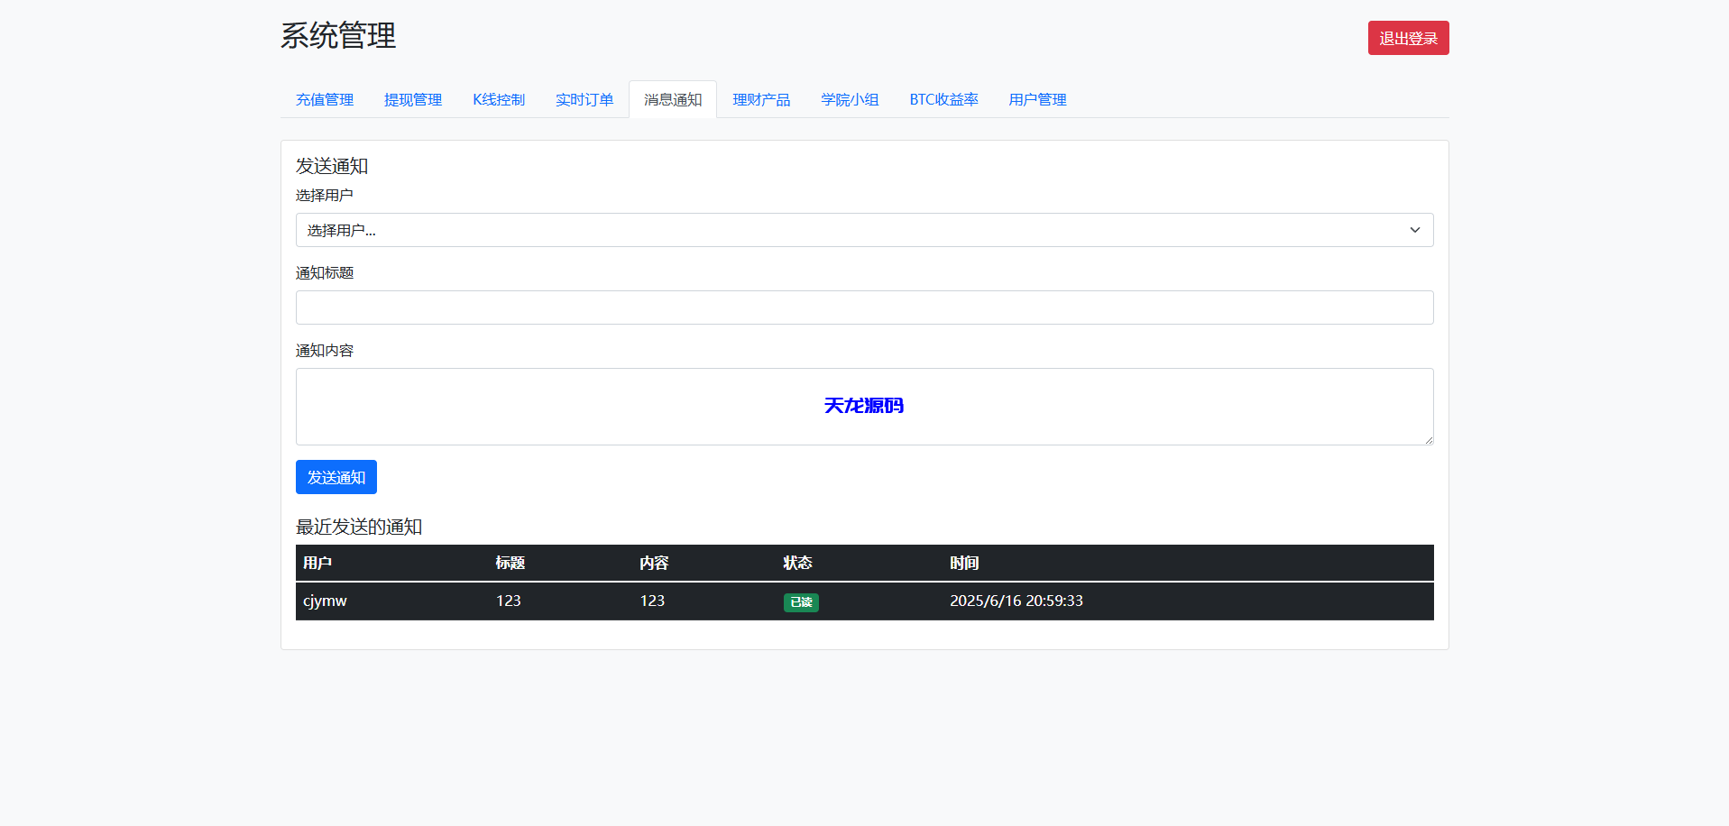
Task: Click the 2025/6/16 20:59:33 timestamp cell
Action: pyautogui.click(x=1016, y=601)
